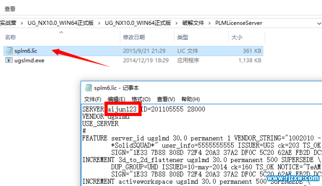Click the Notepad icon in title bar
Image resolution: width=322 pixels, height=186 pixels.
coord(88,87)
